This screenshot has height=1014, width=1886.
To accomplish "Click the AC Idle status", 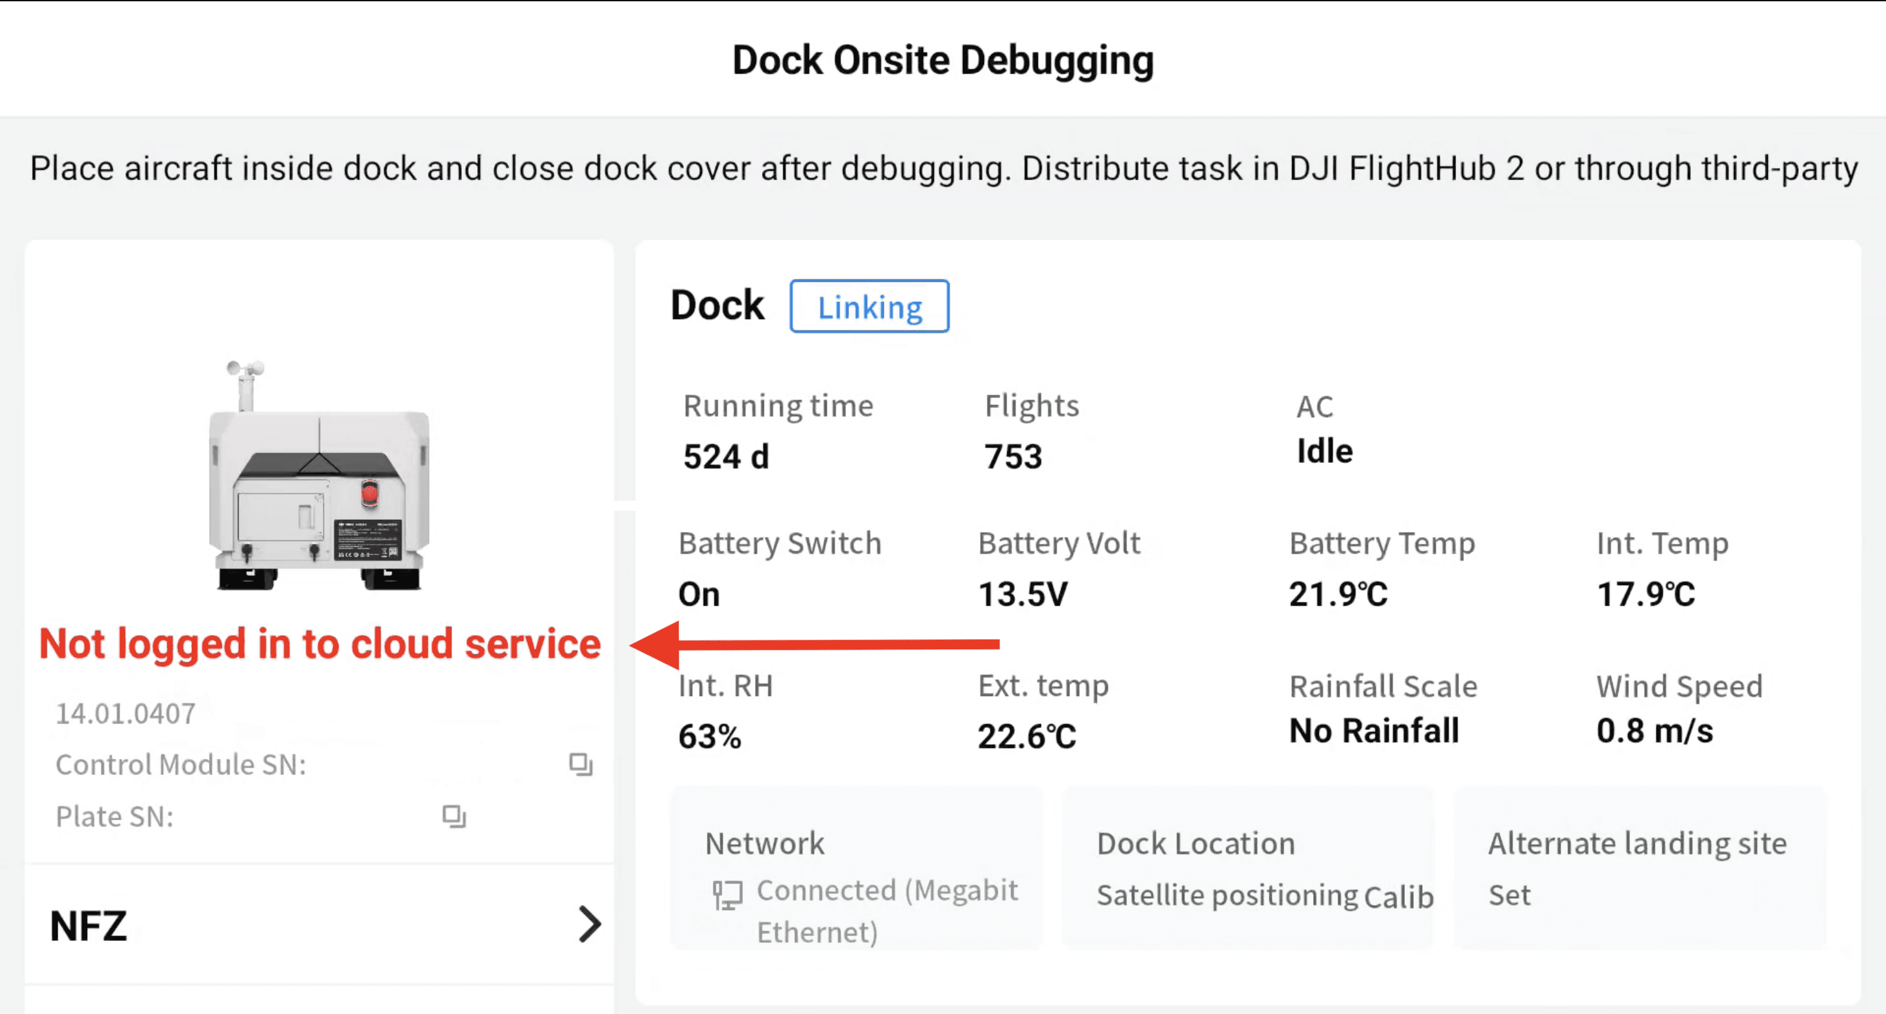I will (x=1325, y=451).
